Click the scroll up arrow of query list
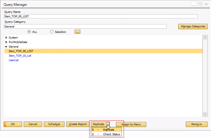This screenshot has height=138, width=211. point(205,37)
